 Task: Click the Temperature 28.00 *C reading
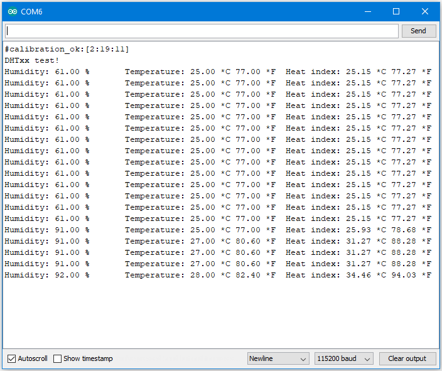pos(170,275)
